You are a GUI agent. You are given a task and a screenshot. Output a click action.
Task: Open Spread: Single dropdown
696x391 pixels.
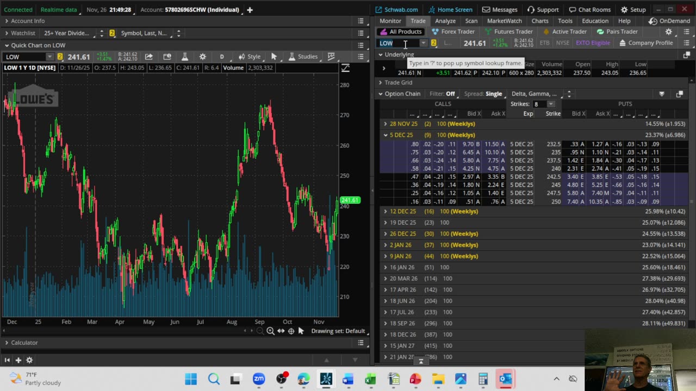[485, 94]
